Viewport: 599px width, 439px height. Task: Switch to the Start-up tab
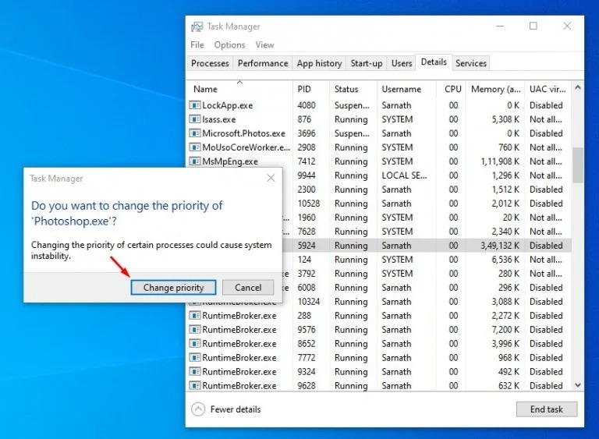[367, 63]
